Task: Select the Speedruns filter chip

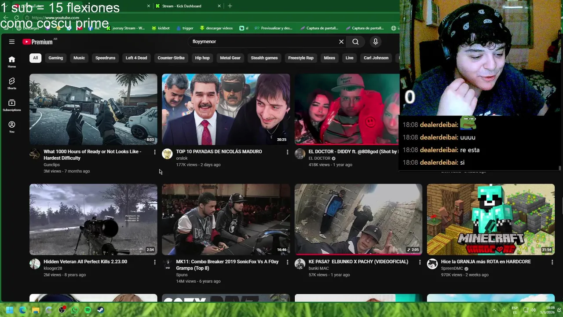Action: pos(105,58)
